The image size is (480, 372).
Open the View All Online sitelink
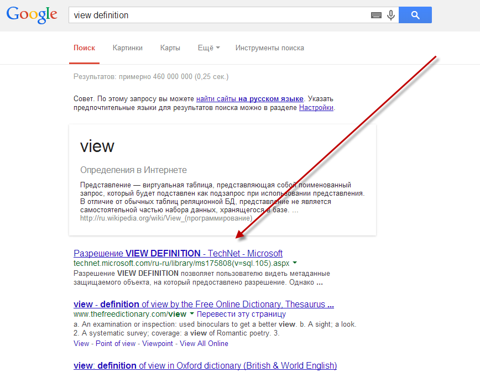click(x=204, y=343)
